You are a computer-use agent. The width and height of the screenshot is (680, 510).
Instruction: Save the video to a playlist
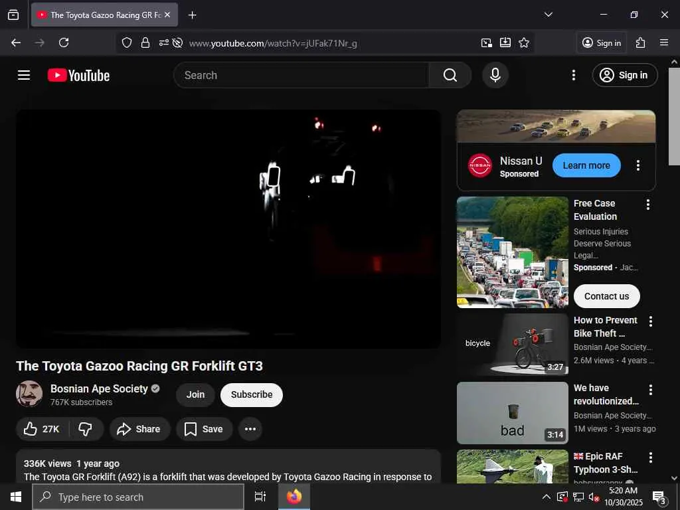pyautogui.click(x=204, y=429)
